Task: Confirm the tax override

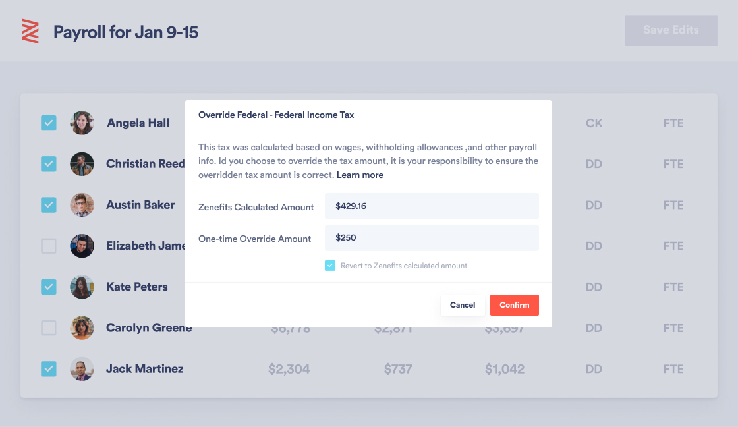Action: click(515, 305)
